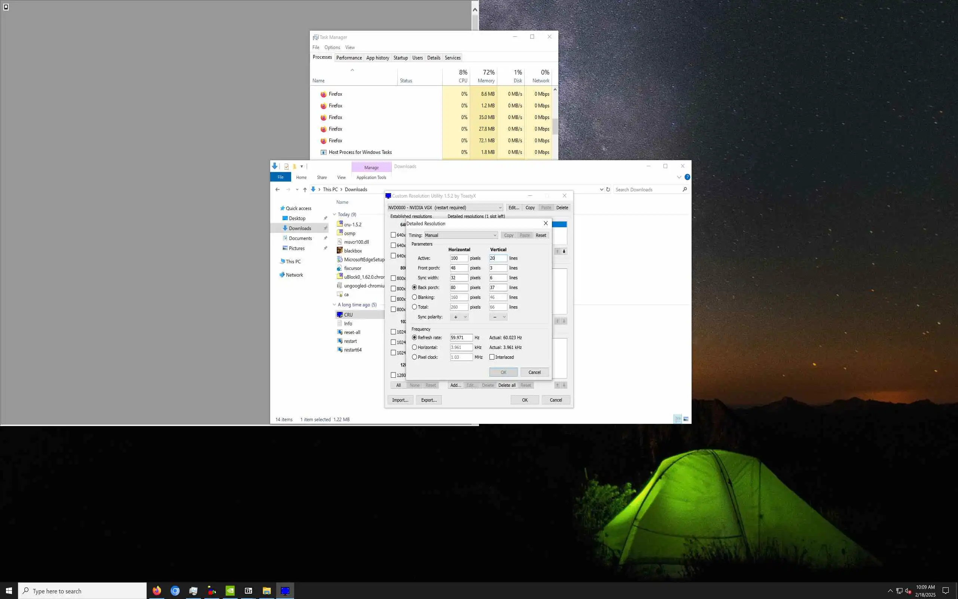
Task: Click the Export... button
Action: (429, 400)
